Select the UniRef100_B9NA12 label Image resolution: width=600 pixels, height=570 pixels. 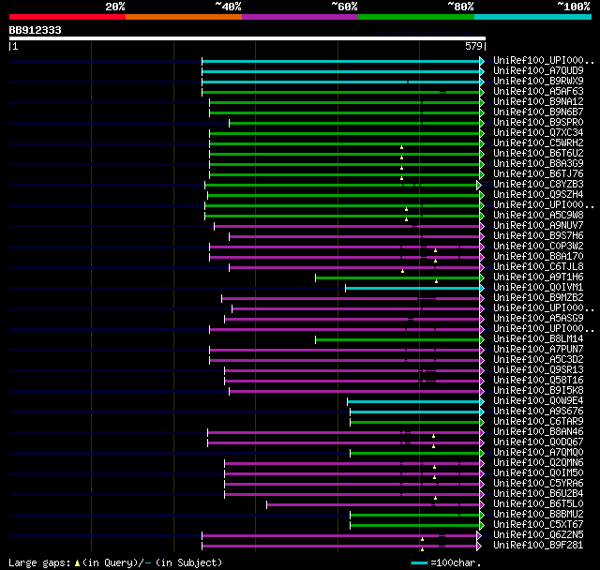[538, 102]
